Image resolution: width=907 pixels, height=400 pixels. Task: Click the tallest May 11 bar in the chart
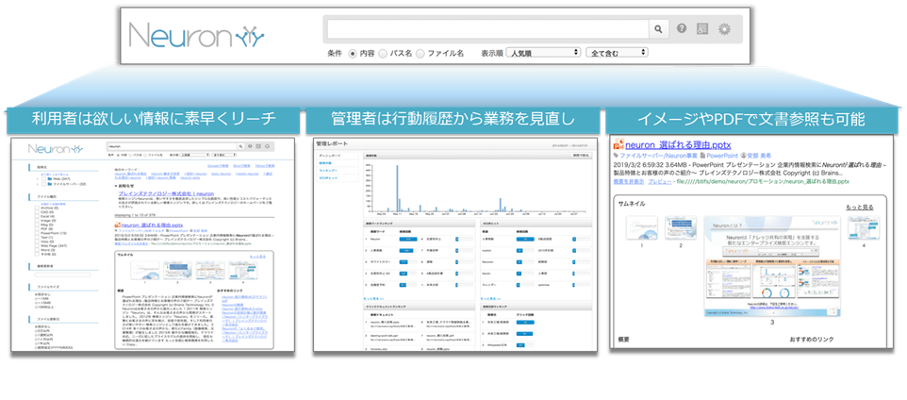(x=397, y=188)
